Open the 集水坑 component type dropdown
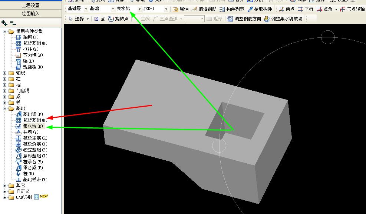Viewport: 366px width, 214px height. 139,9
